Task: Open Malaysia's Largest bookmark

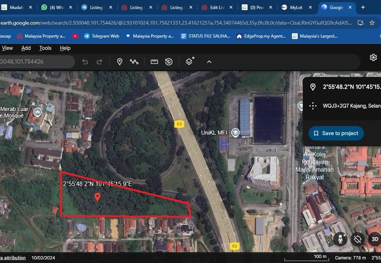Action: (315, 36)
